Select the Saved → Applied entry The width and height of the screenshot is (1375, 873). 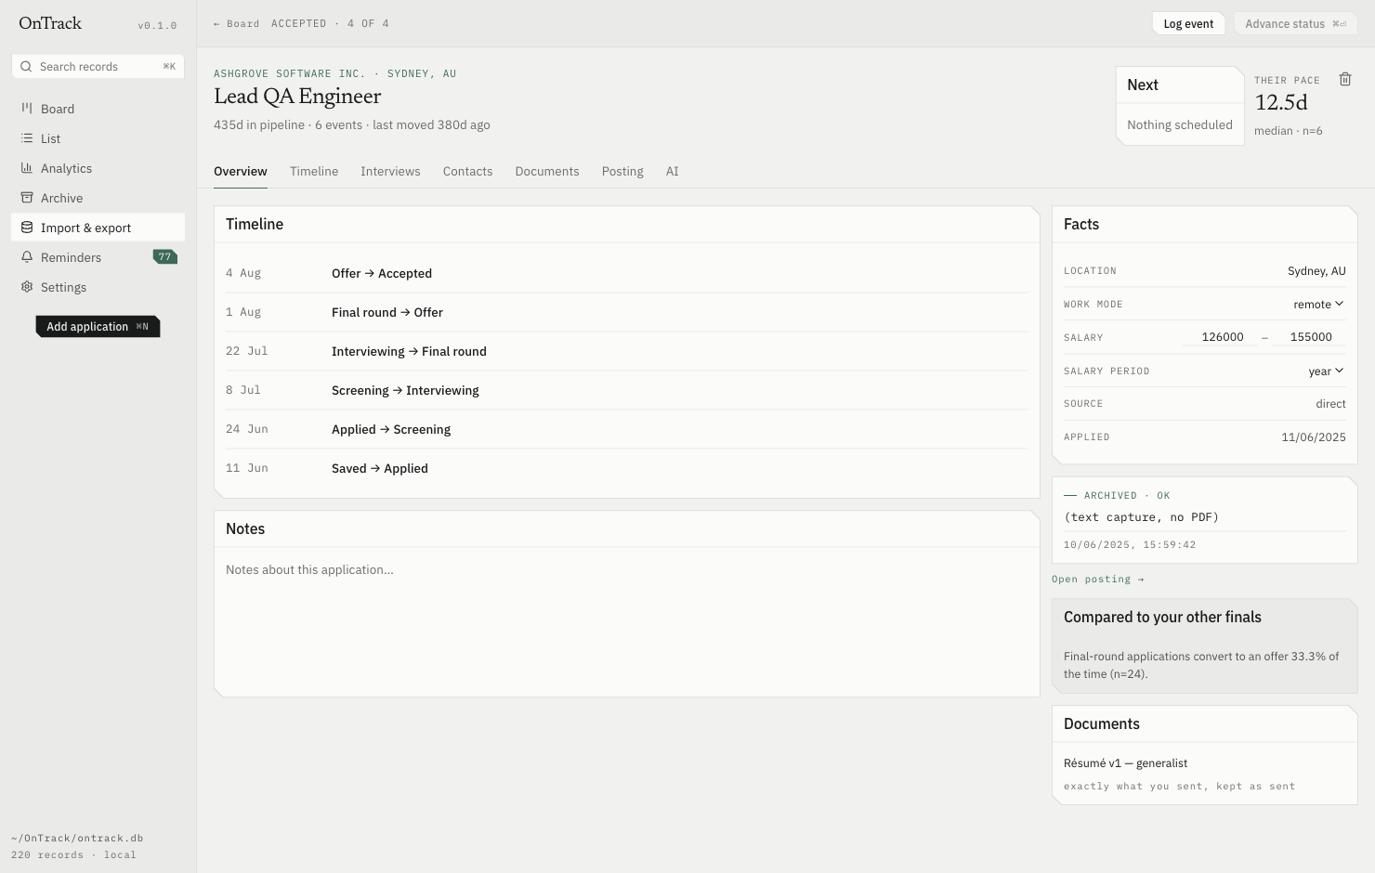[627, 468]
